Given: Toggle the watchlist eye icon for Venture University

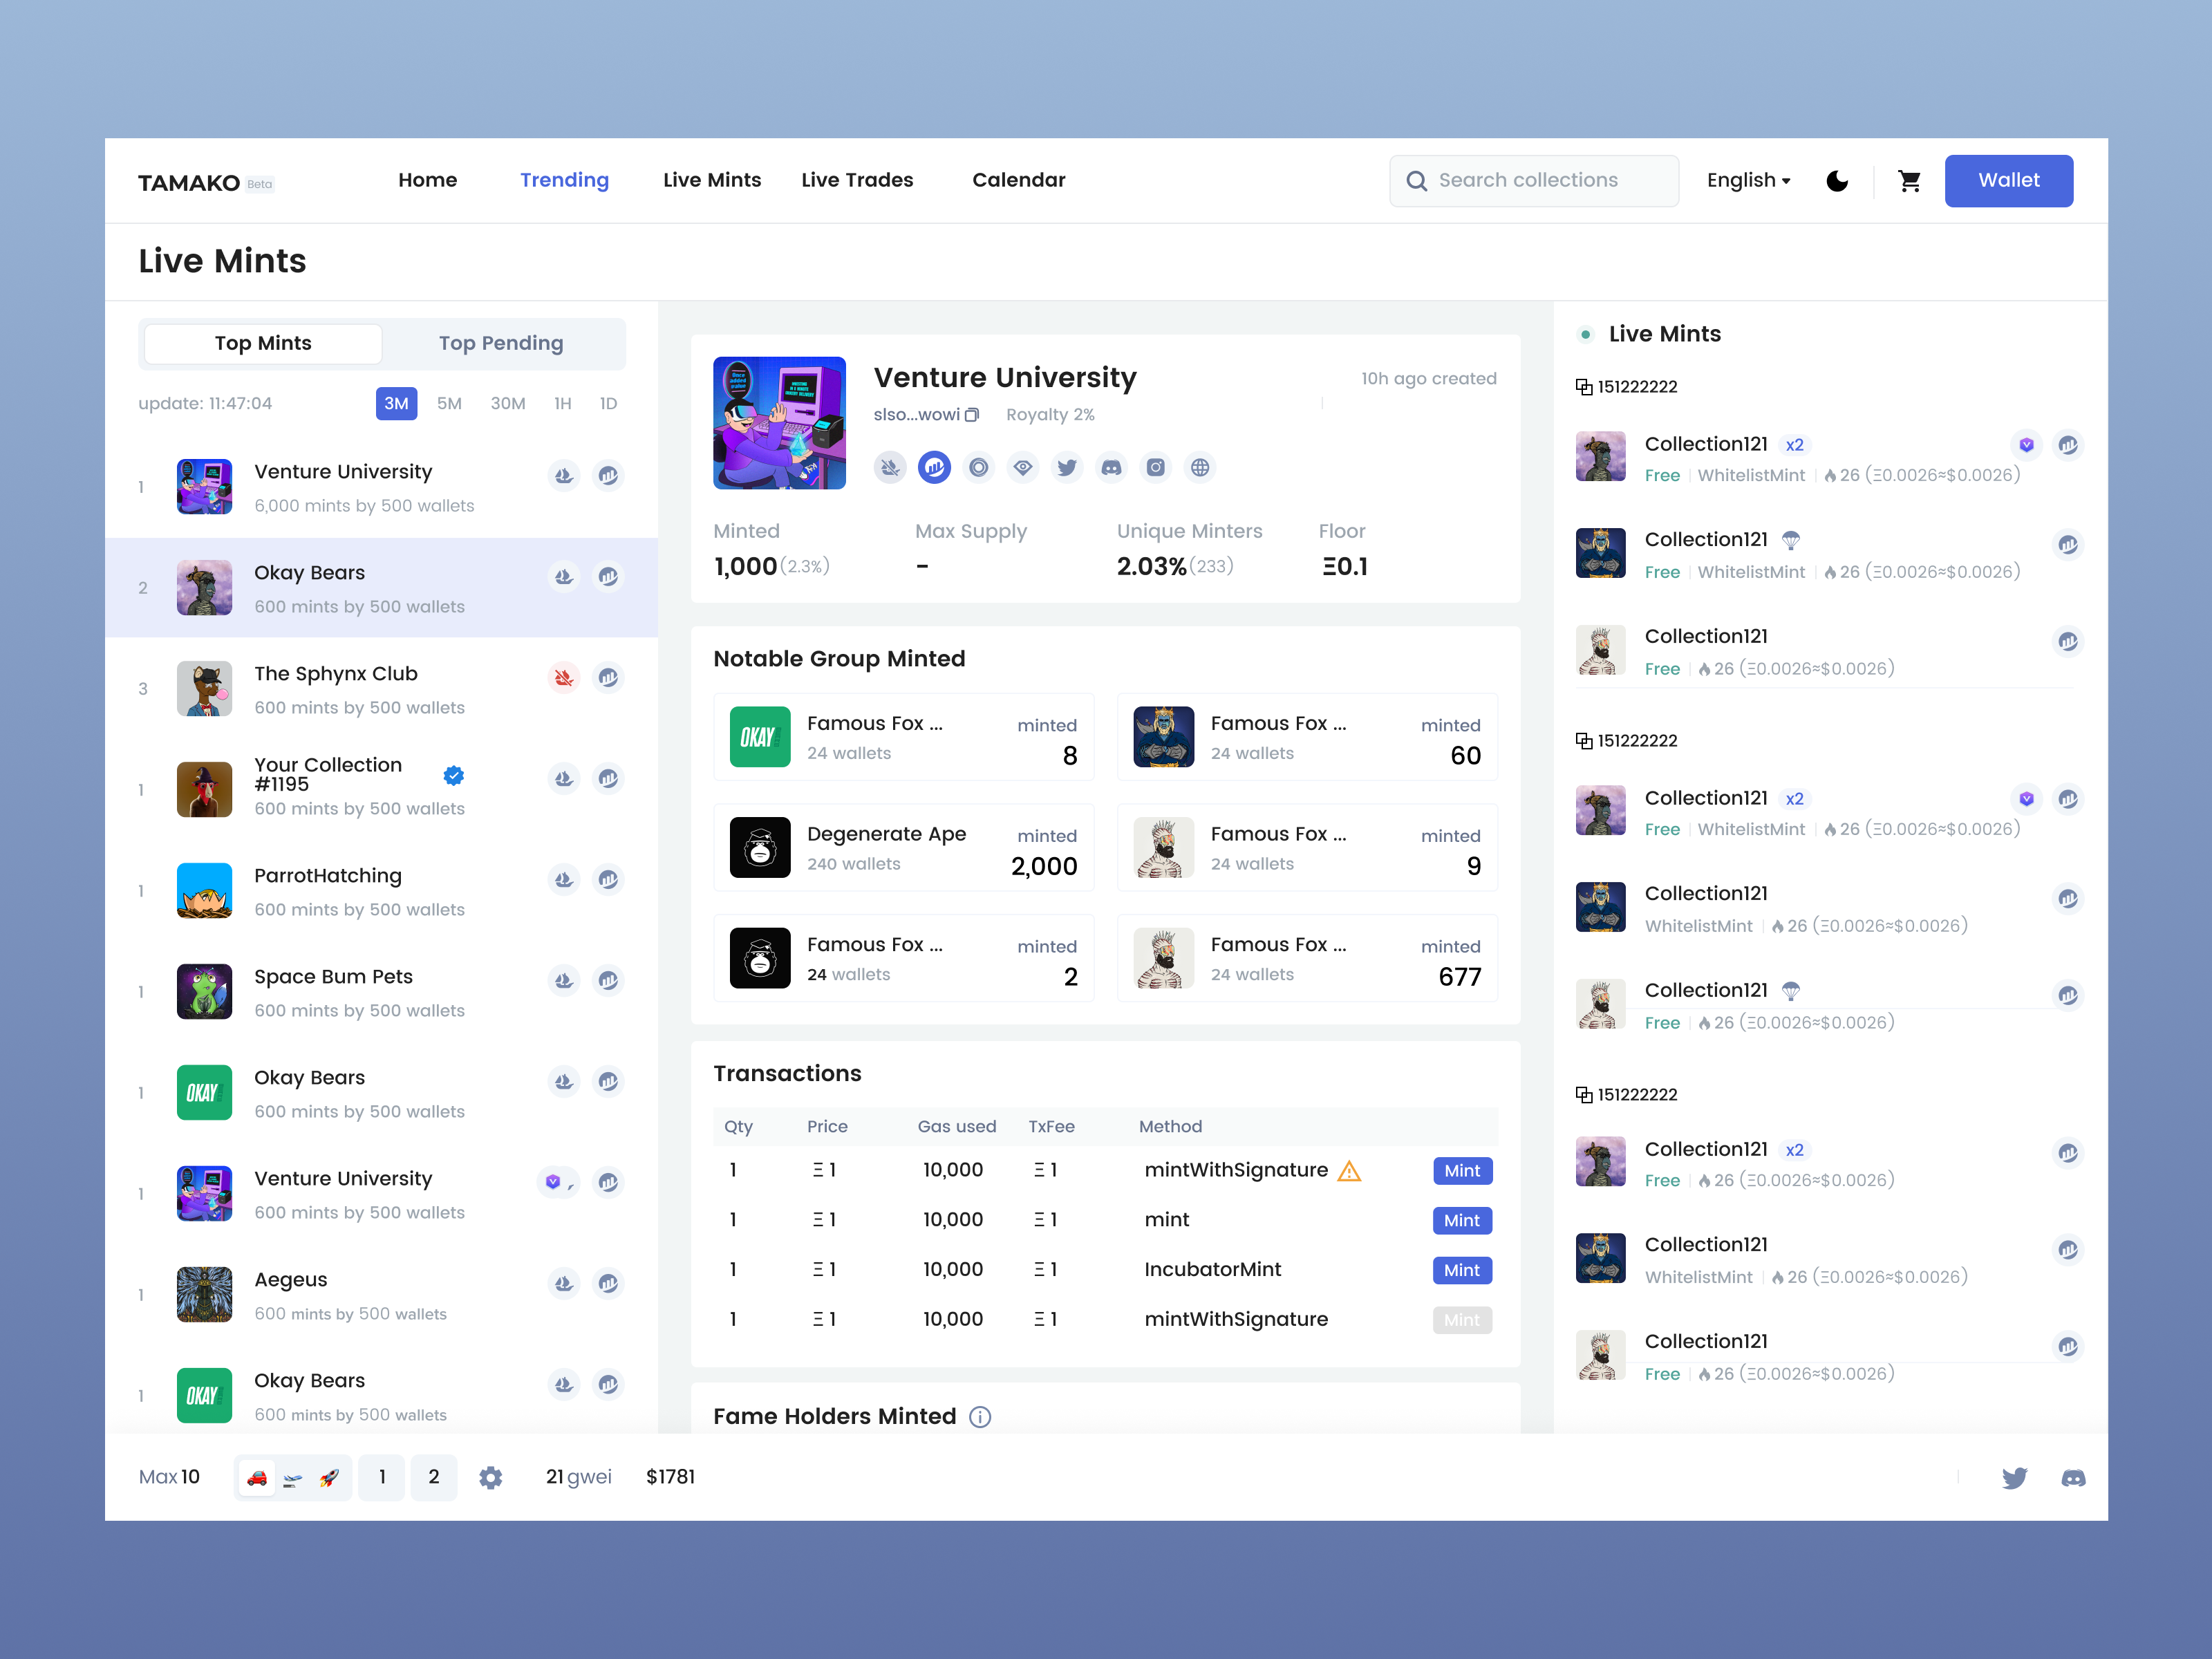Looking at the screenshot, I should coord(1023,467).
